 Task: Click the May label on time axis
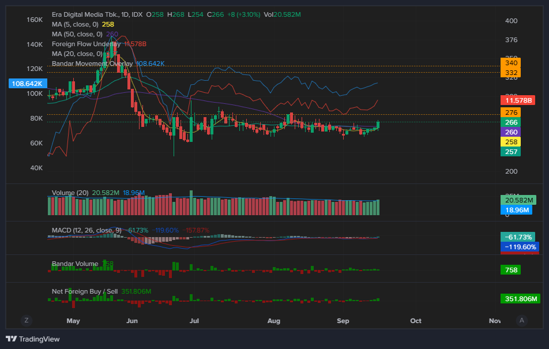[x=73, y=321]
